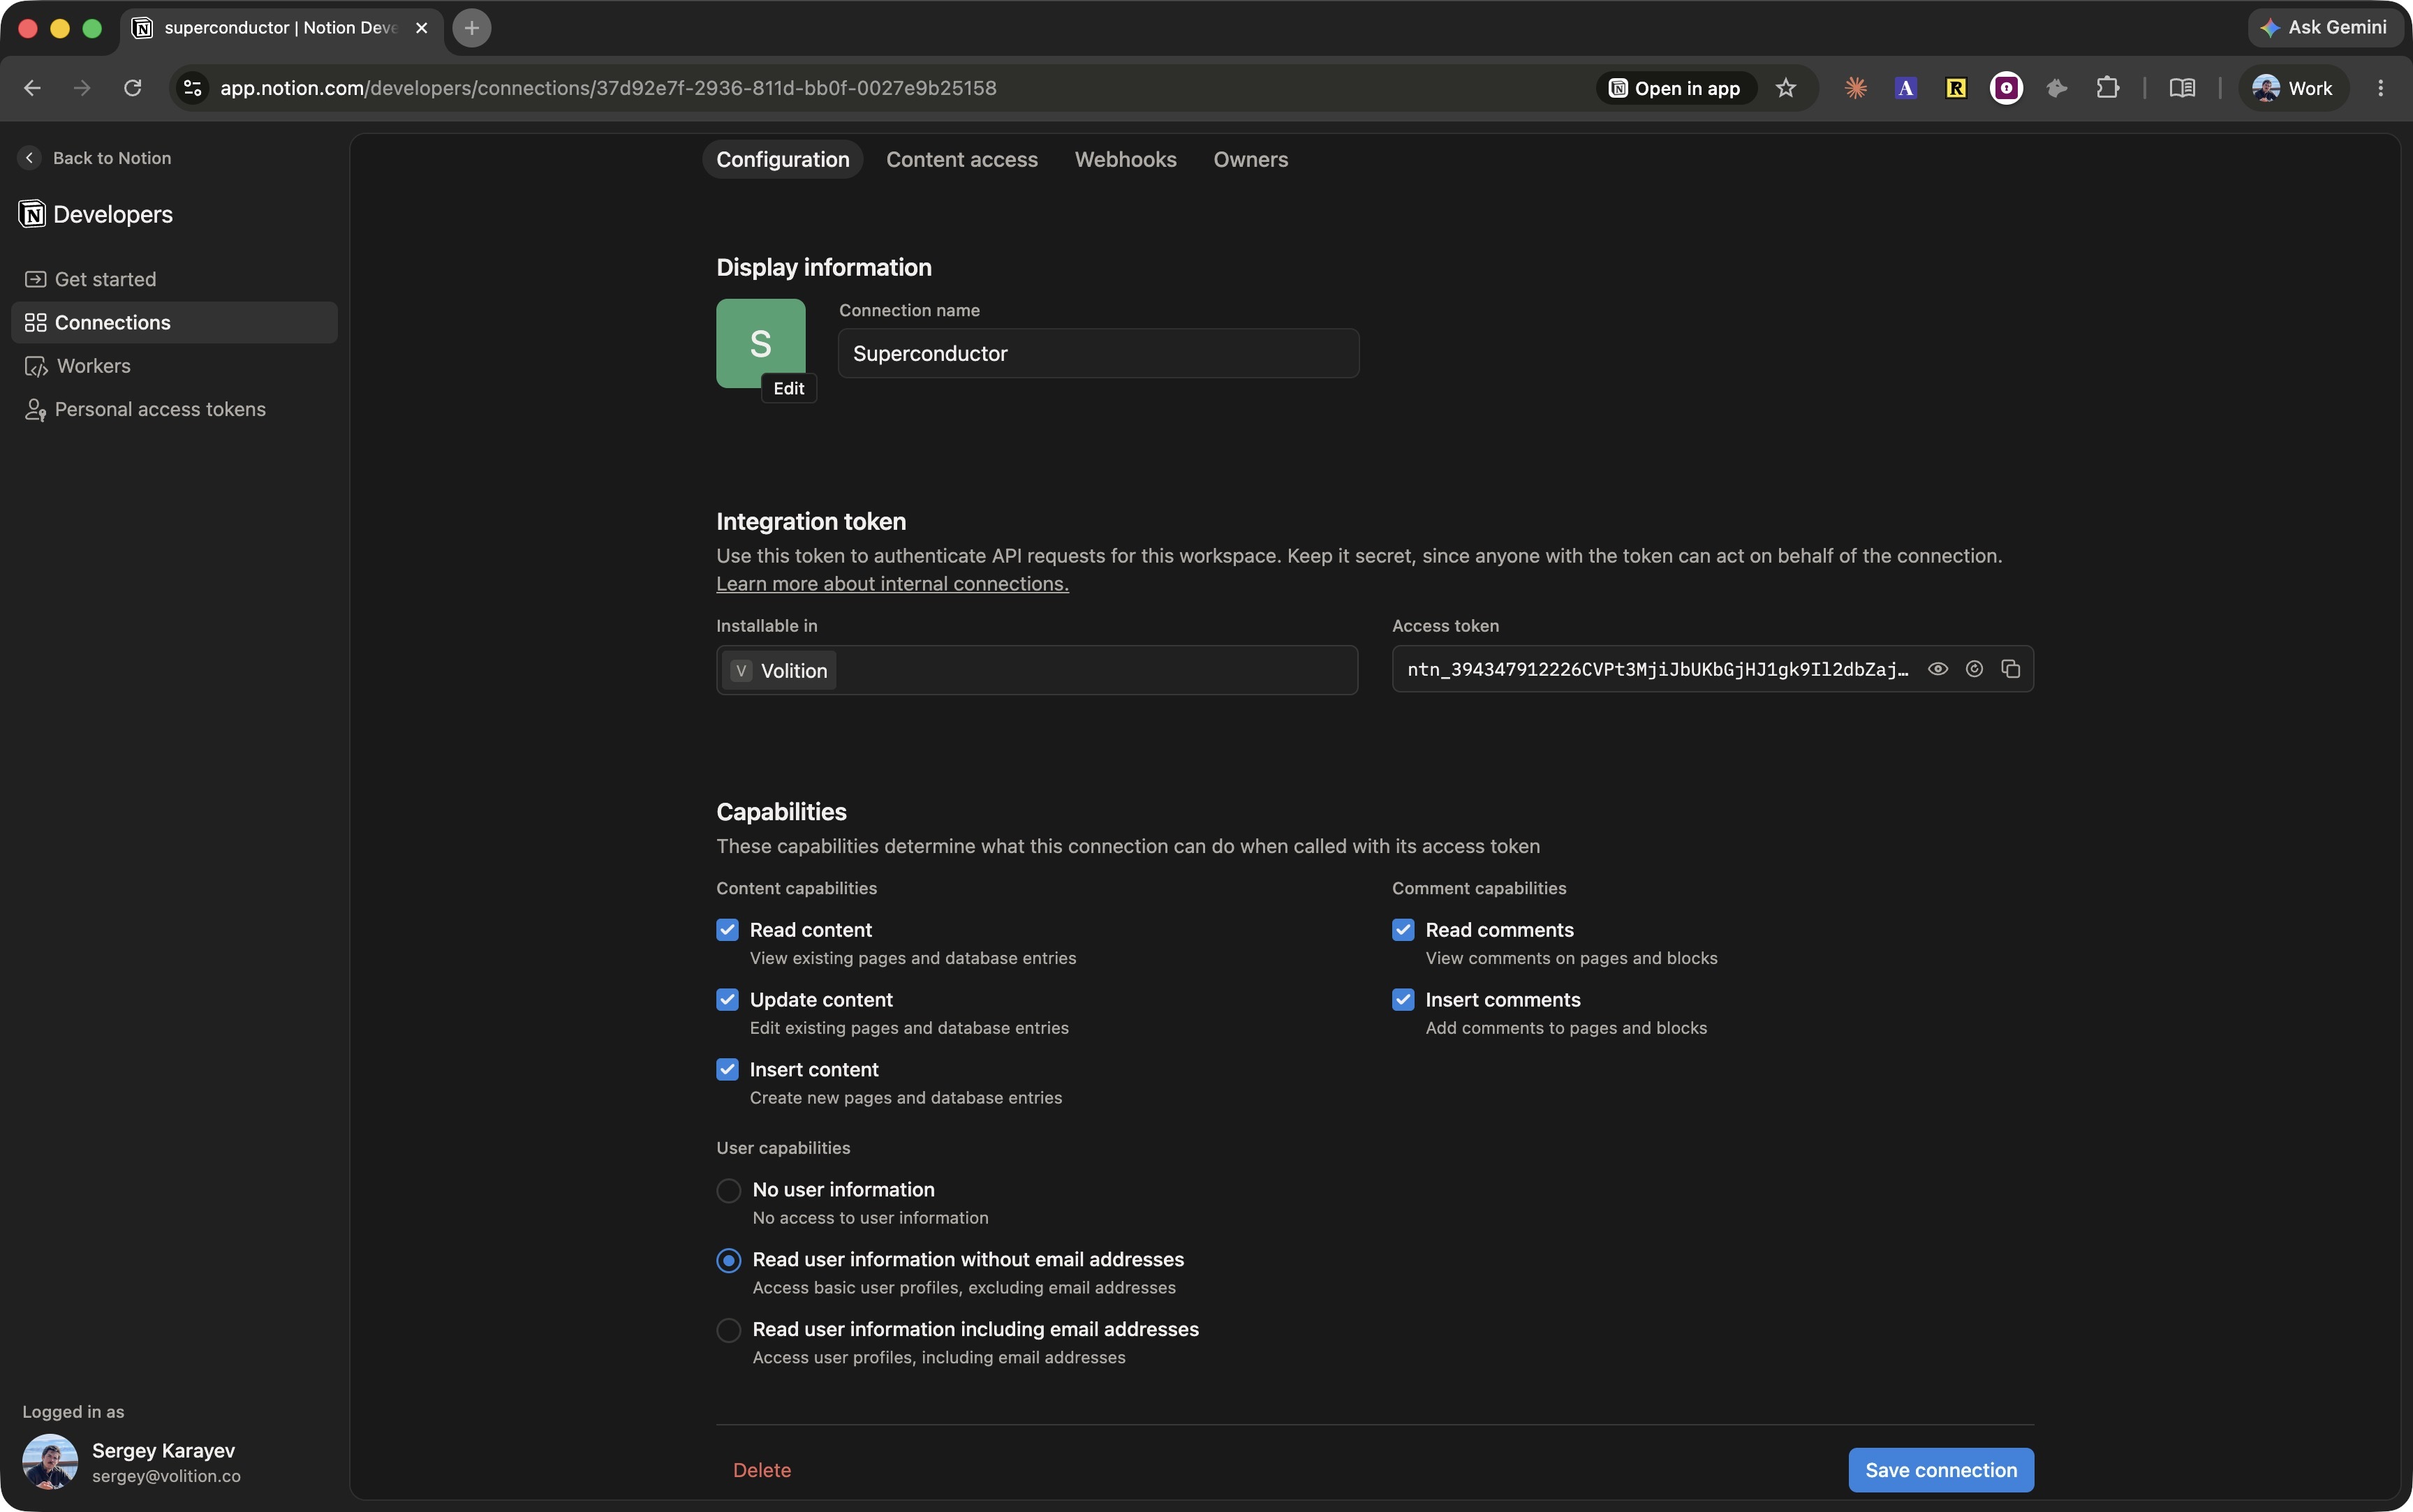Image resolution: width=2413 pixels, height=1512 pixels.
Task: Click the Ask Gemini button
Action: (x=2324, y=28)
